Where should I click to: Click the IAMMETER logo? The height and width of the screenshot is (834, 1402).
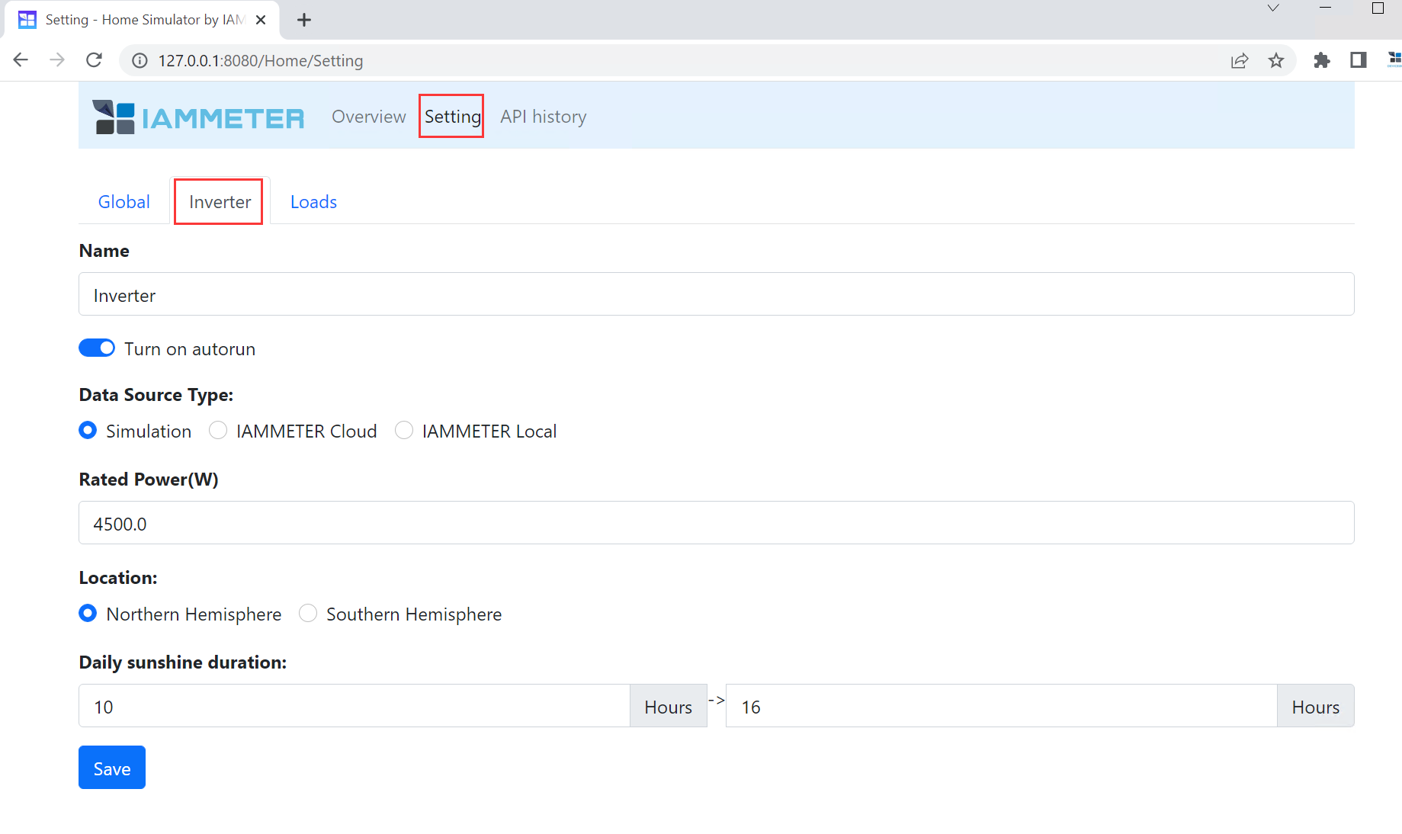point(198,117)
